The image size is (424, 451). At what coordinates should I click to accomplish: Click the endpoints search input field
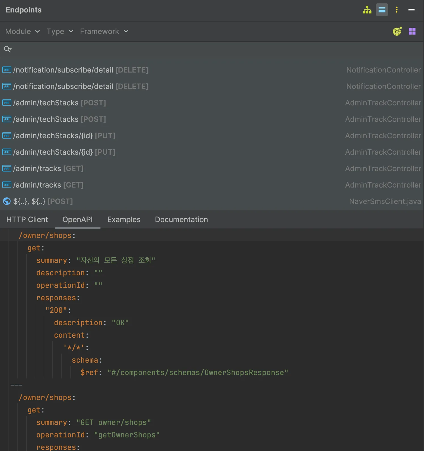pyautogui.click(x=216, y=49)
